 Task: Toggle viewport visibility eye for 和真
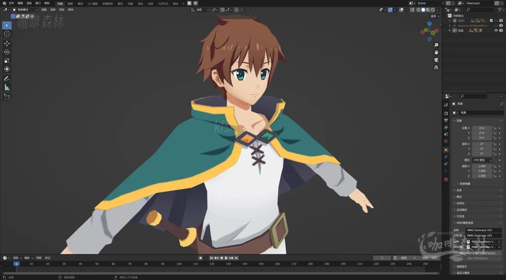496,30
